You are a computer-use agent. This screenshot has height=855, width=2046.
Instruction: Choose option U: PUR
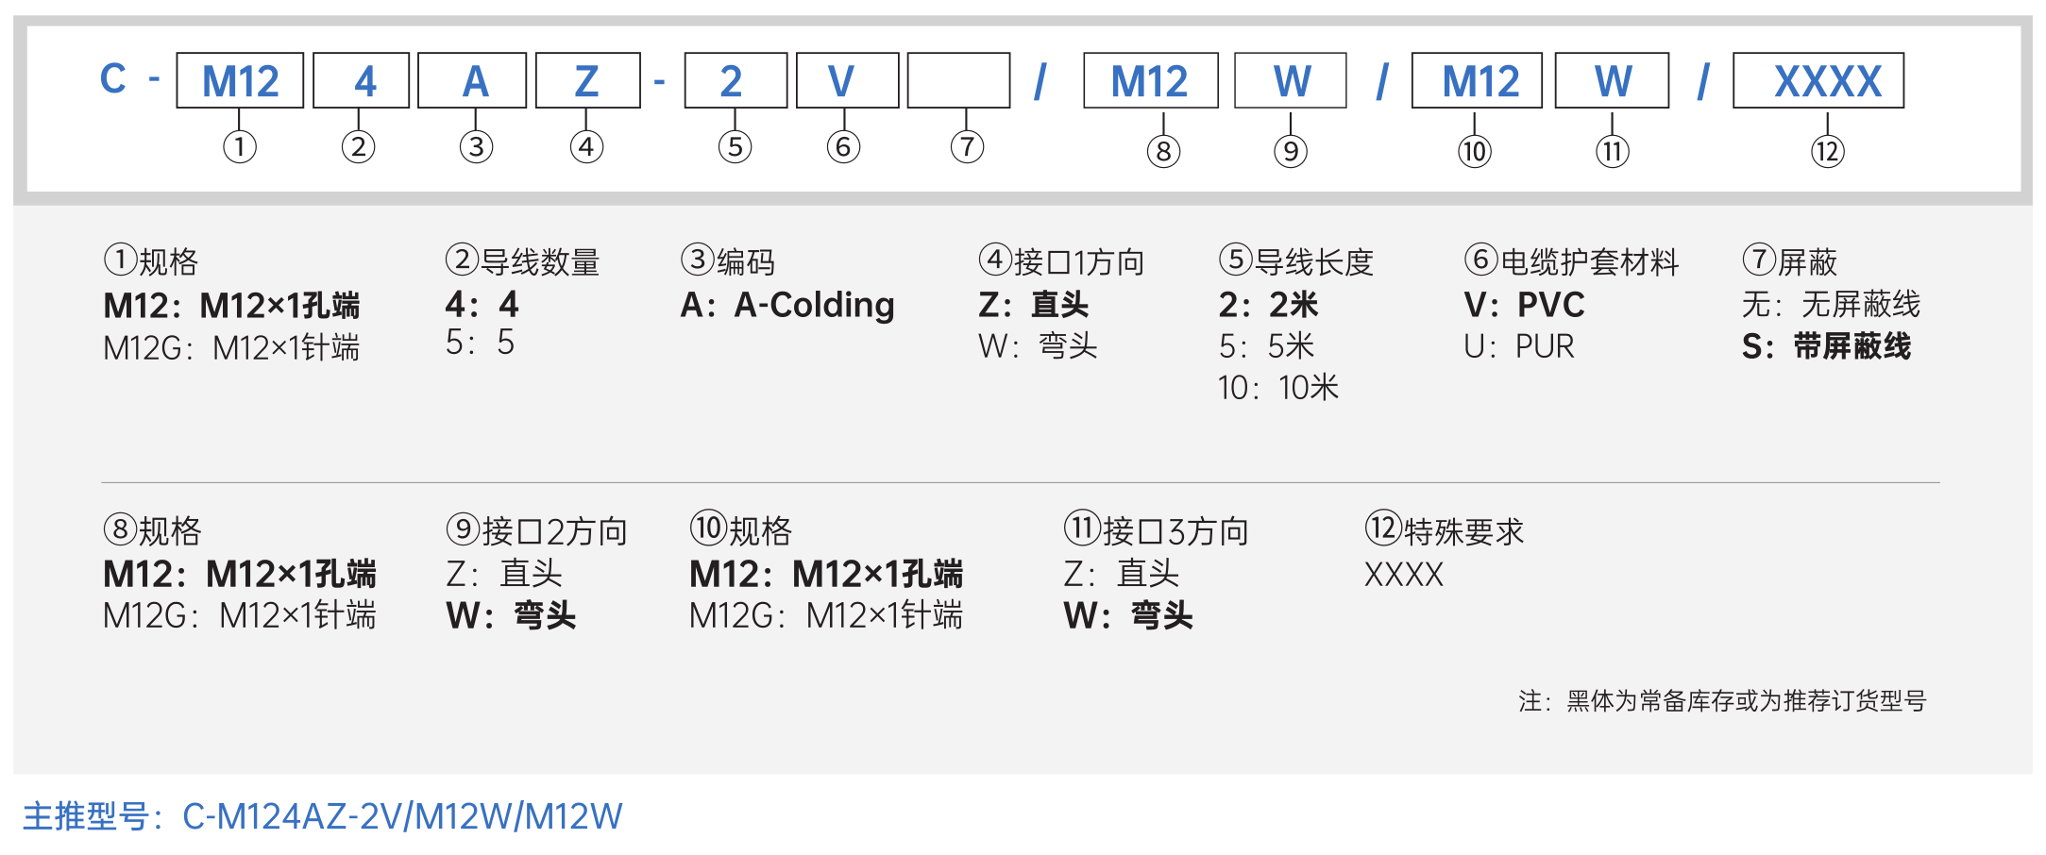[x=1519, y=346]
